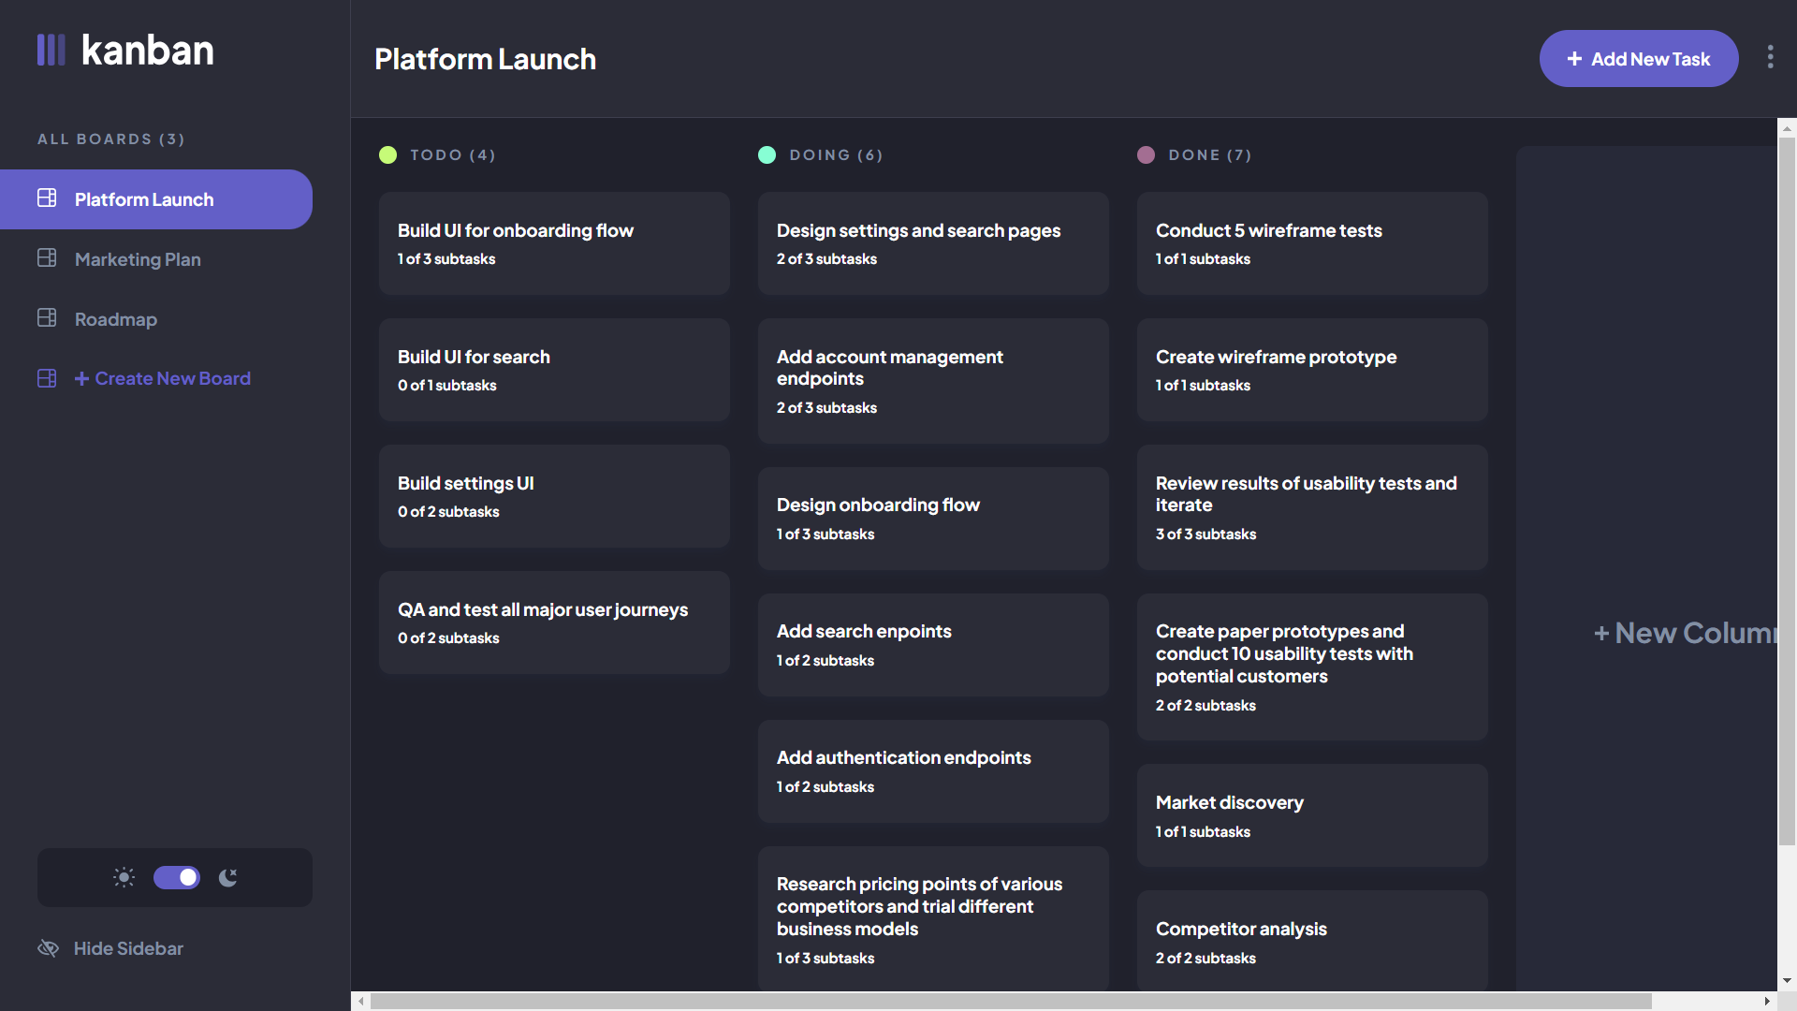Viewport: 1797px width, 1011px height.
Task: Click the Marketing Plan board icon
Action: click(47, 258)
